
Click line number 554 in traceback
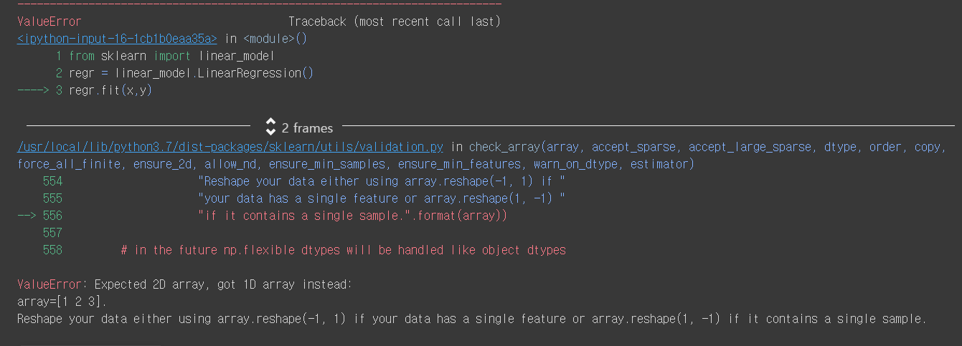[52, 181]
